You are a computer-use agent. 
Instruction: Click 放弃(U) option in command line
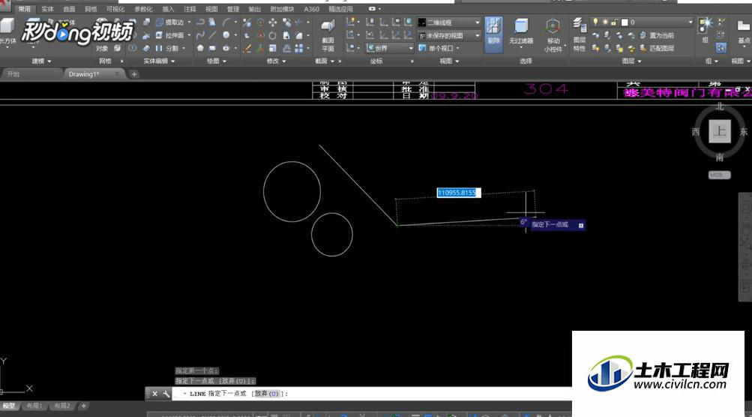tap(267, 394)
